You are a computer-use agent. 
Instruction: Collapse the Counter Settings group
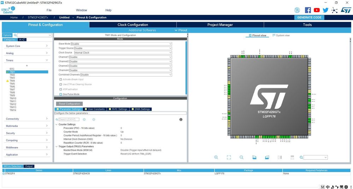click(x=56, y=124)
